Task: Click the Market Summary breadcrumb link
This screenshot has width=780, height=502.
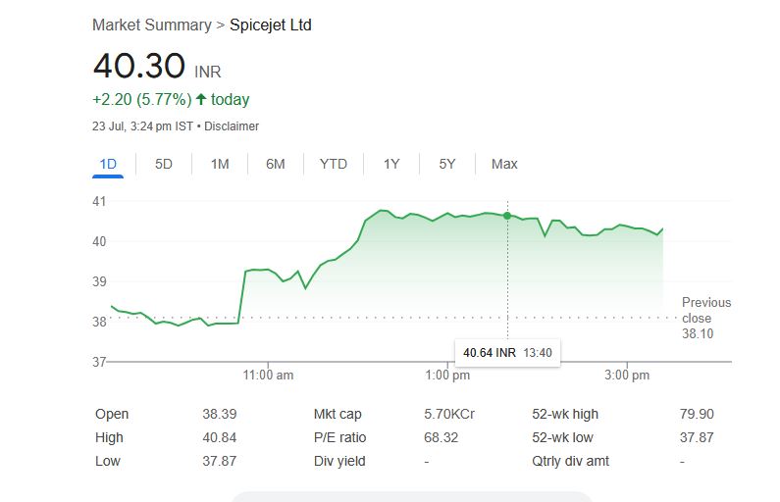Action: click(x=152, y=25)
